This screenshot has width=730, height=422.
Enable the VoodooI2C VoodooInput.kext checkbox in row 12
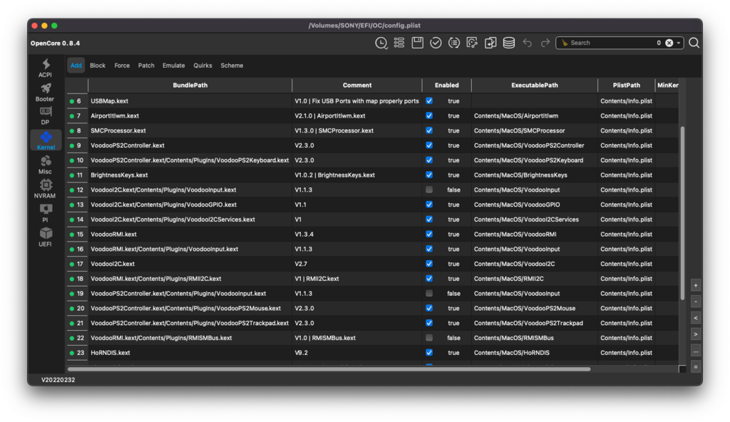click(429, 190)
